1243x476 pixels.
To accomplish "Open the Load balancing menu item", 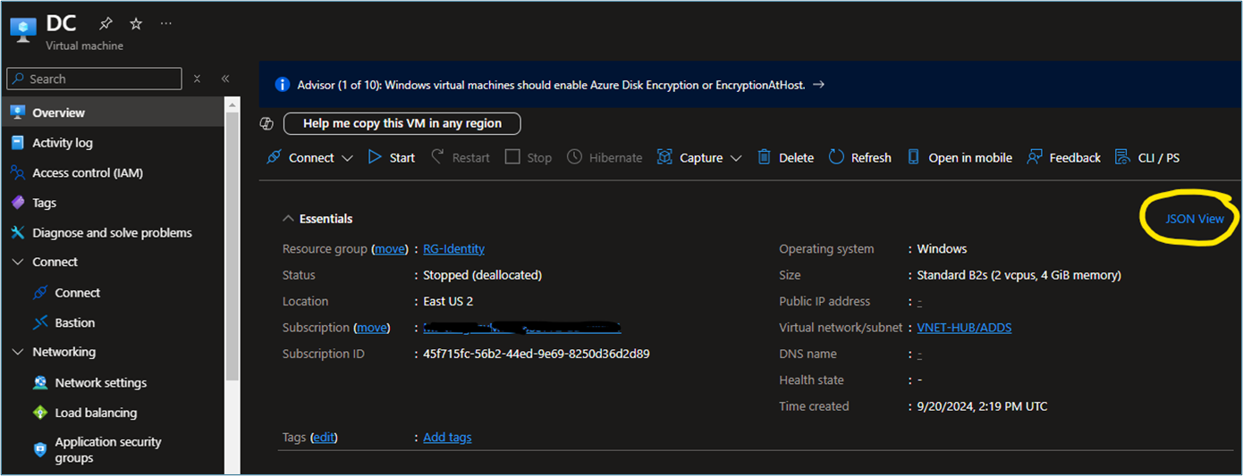I will [x=113, y=413].
